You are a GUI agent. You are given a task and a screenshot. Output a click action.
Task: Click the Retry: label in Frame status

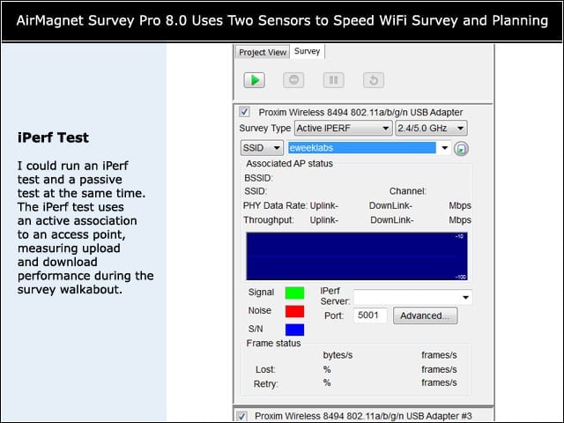tap(266, 384)
